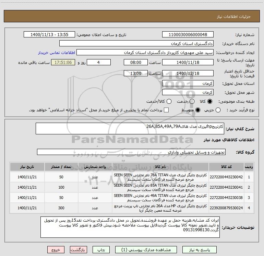The height and width of the screenshot is (256, 264).
Task: Click the deadline hour 08:00 field
Action: point(136,62)
